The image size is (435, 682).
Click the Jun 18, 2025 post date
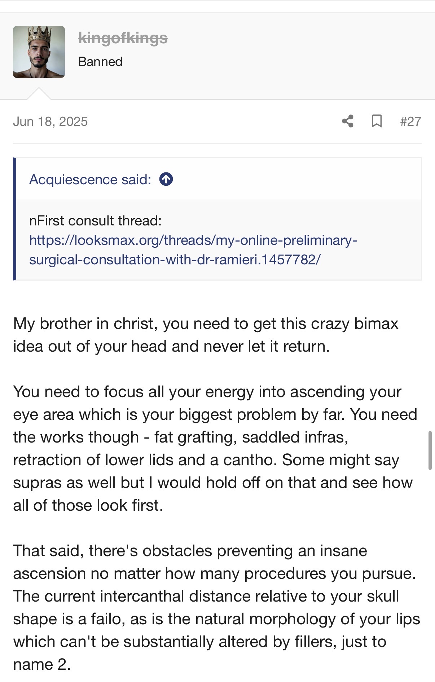[x=50, y=122]
